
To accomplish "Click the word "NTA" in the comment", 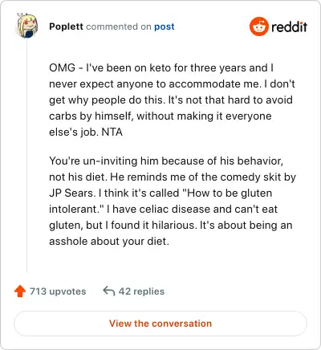I will (112, 132).
